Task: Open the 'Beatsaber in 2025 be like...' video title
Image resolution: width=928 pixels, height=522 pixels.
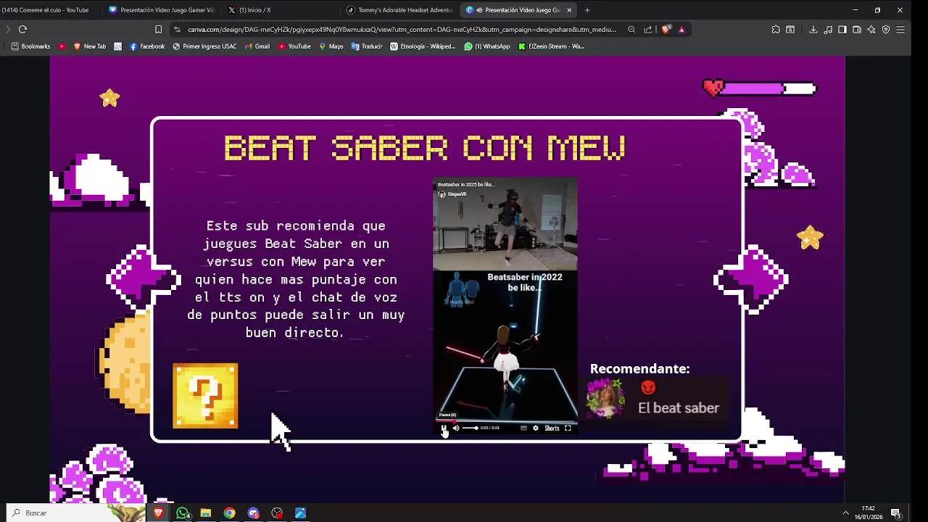Action: pos(465,185)
